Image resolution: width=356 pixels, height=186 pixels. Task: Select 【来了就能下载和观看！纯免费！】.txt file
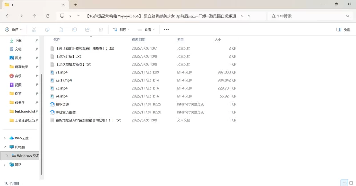(85, 48)
